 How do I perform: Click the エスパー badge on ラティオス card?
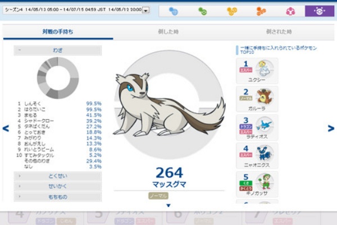[x=246, y=132]
